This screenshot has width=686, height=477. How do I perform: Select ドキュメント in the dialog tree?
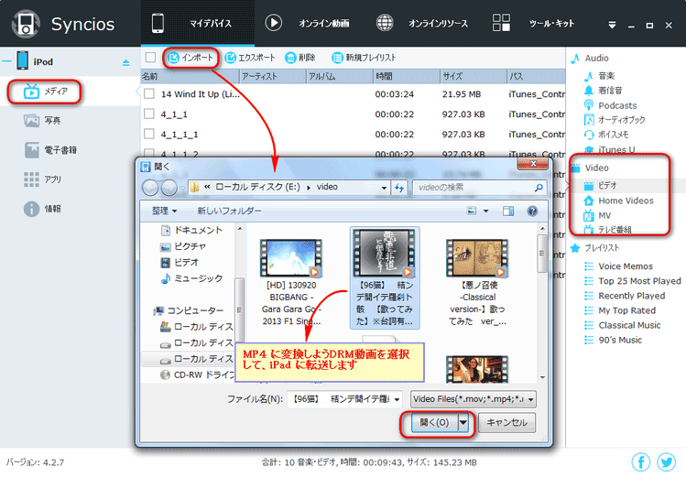click(192, 230)
